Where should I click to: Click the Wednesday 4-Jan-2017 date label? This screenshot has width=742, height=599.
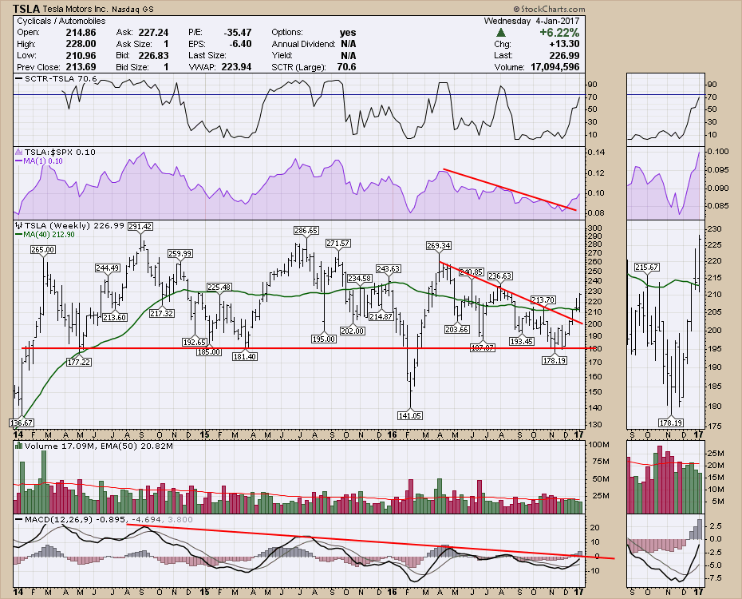(x=531, y=21)
